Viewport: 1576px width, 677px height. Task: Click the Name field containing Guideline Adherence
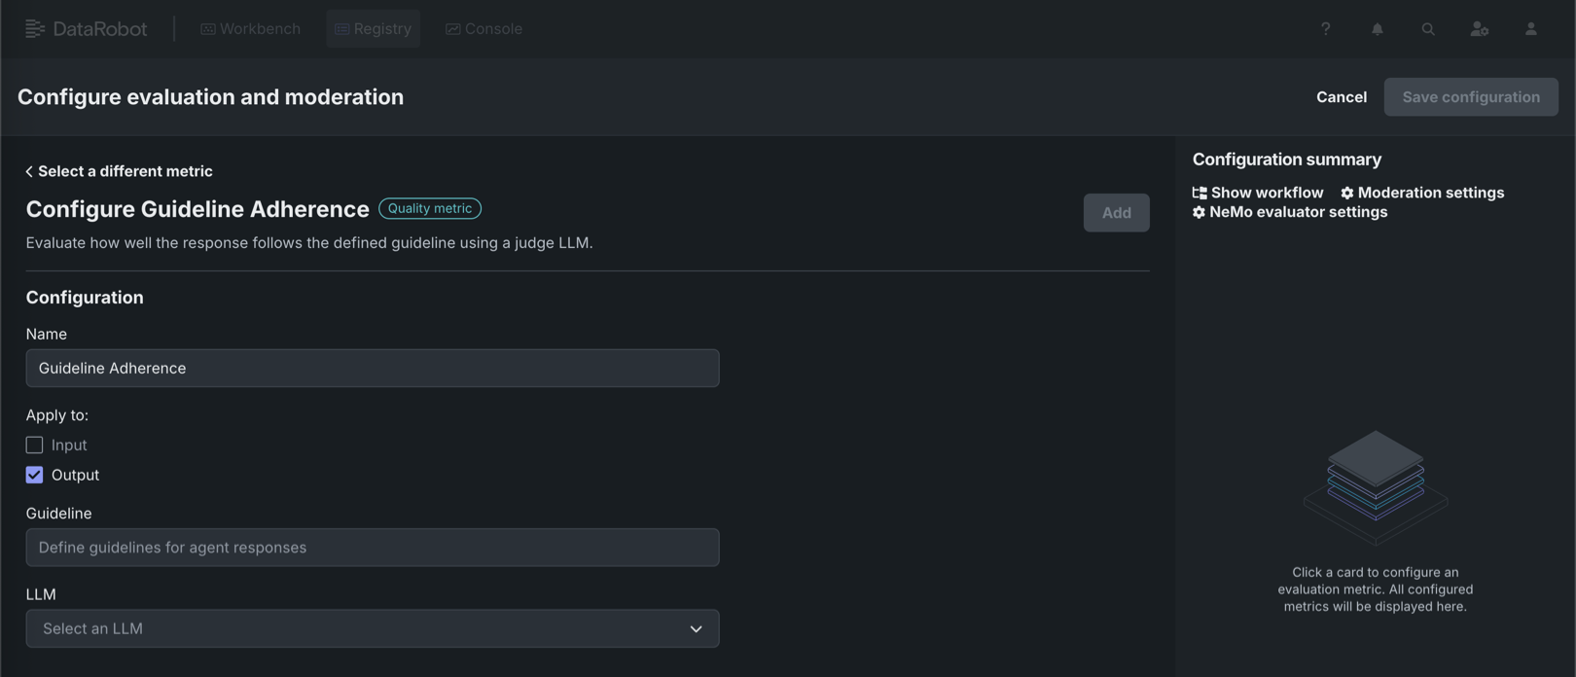coord(372,369)
